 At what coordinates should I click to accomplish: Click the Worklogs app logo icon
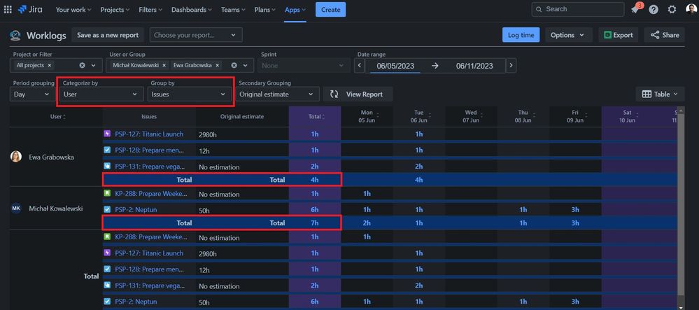tap(15, 35)
